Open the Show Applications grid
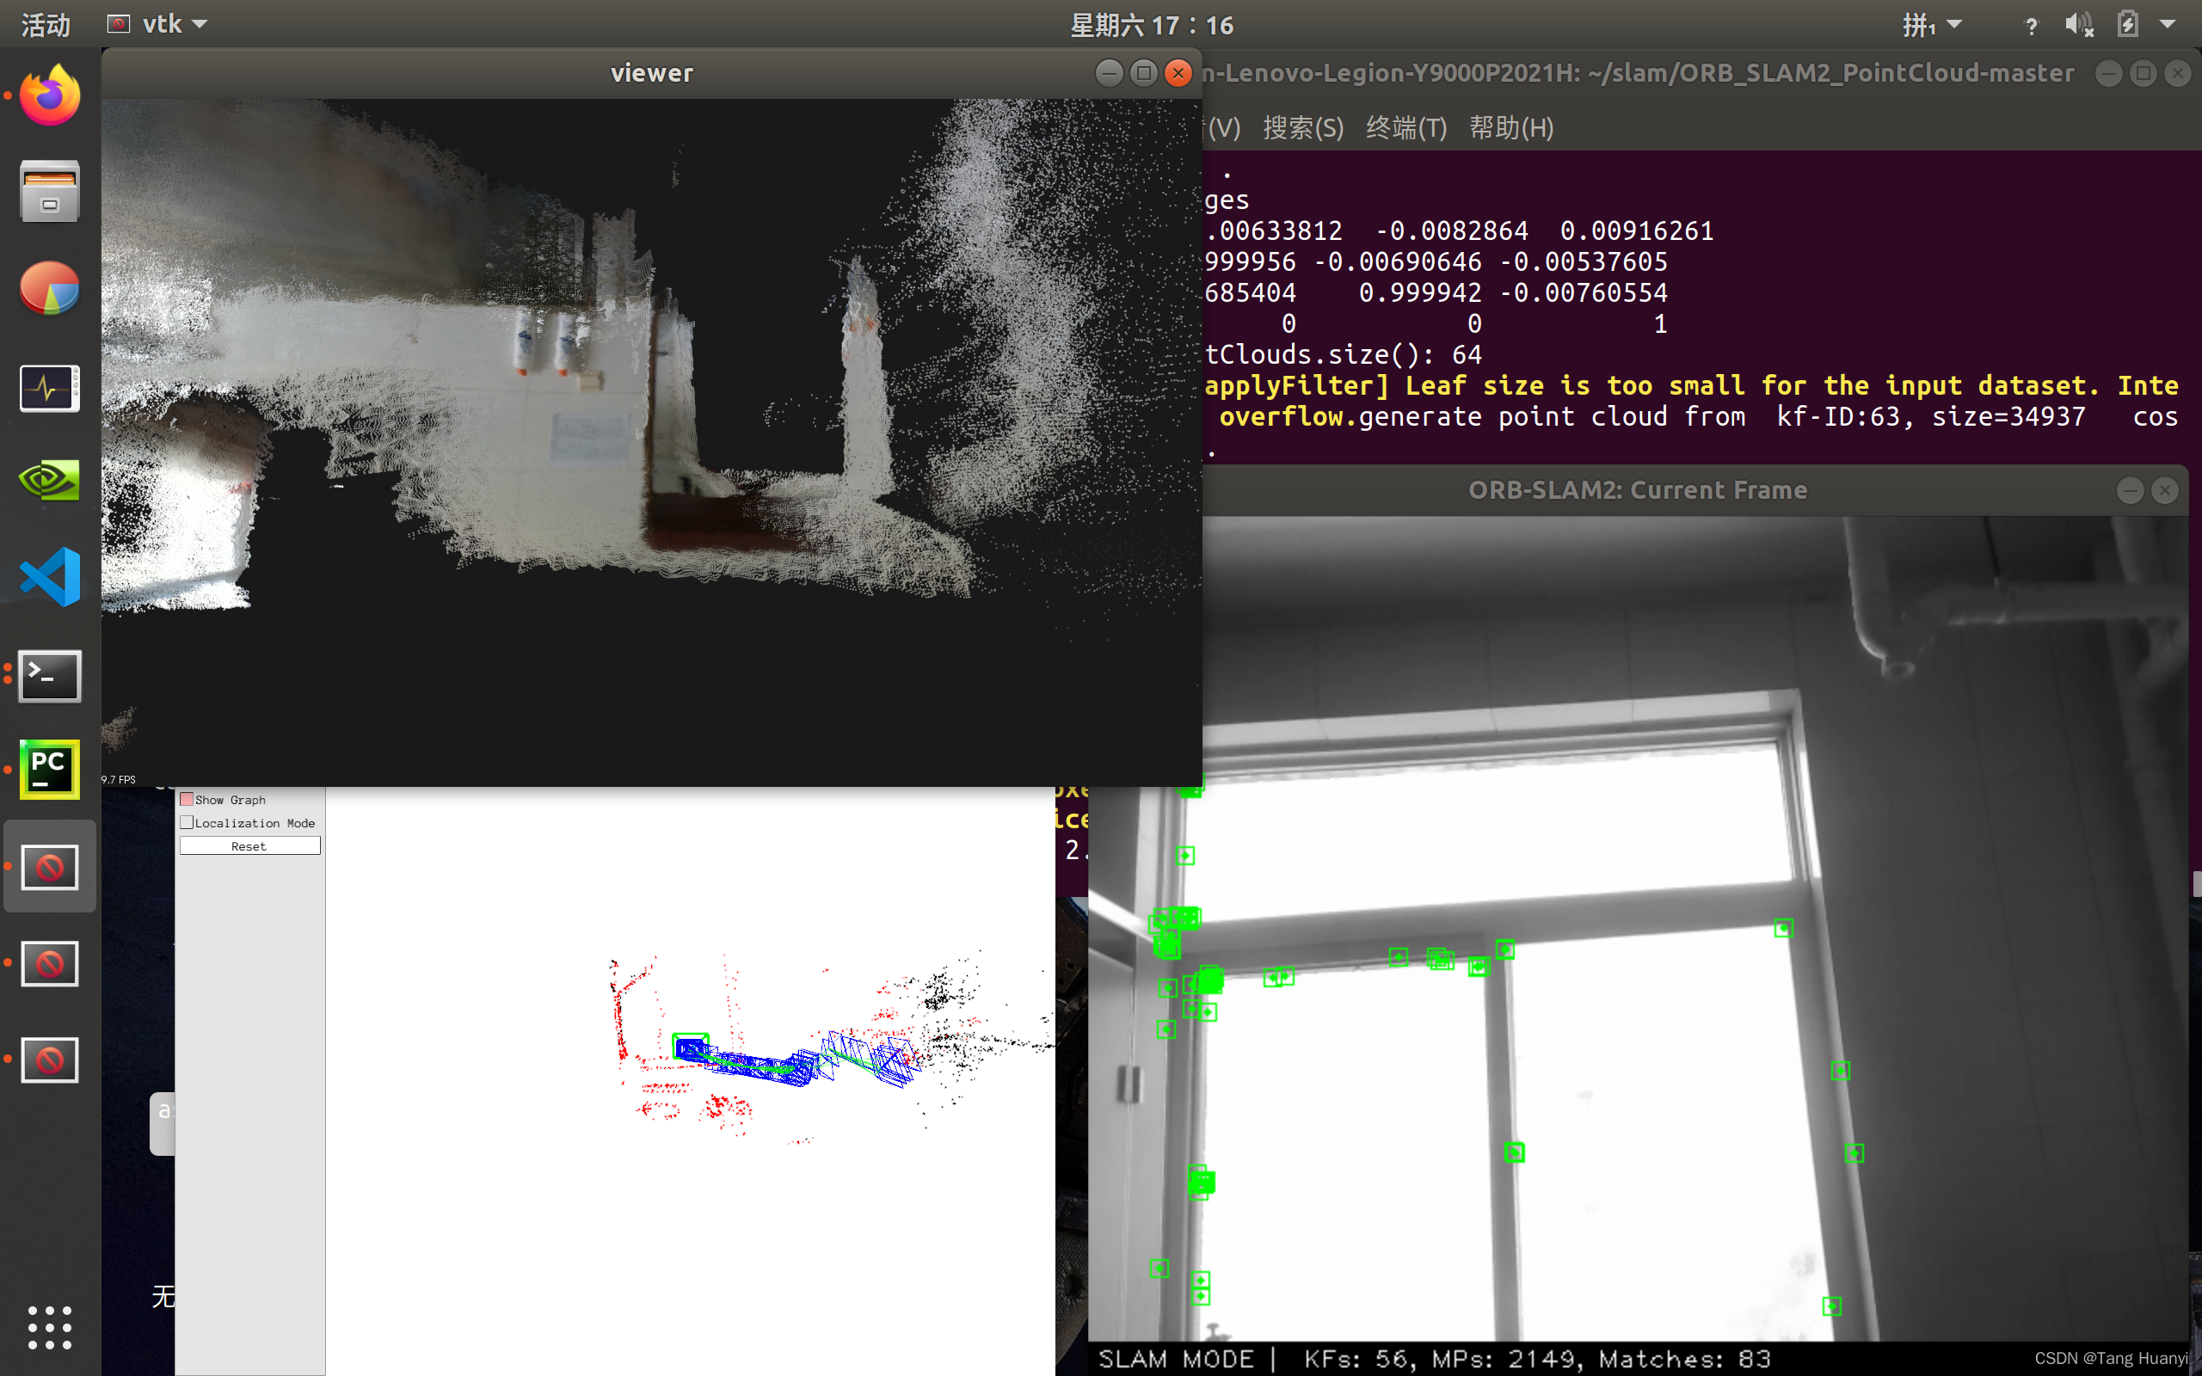The image size is (2202, 1376). pyautogui.click(x=50, y=1327)
